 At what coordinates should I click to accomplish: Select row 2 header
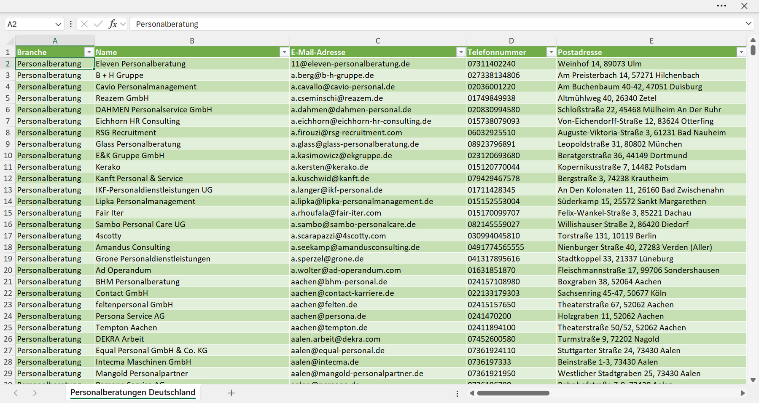(8, 64)
